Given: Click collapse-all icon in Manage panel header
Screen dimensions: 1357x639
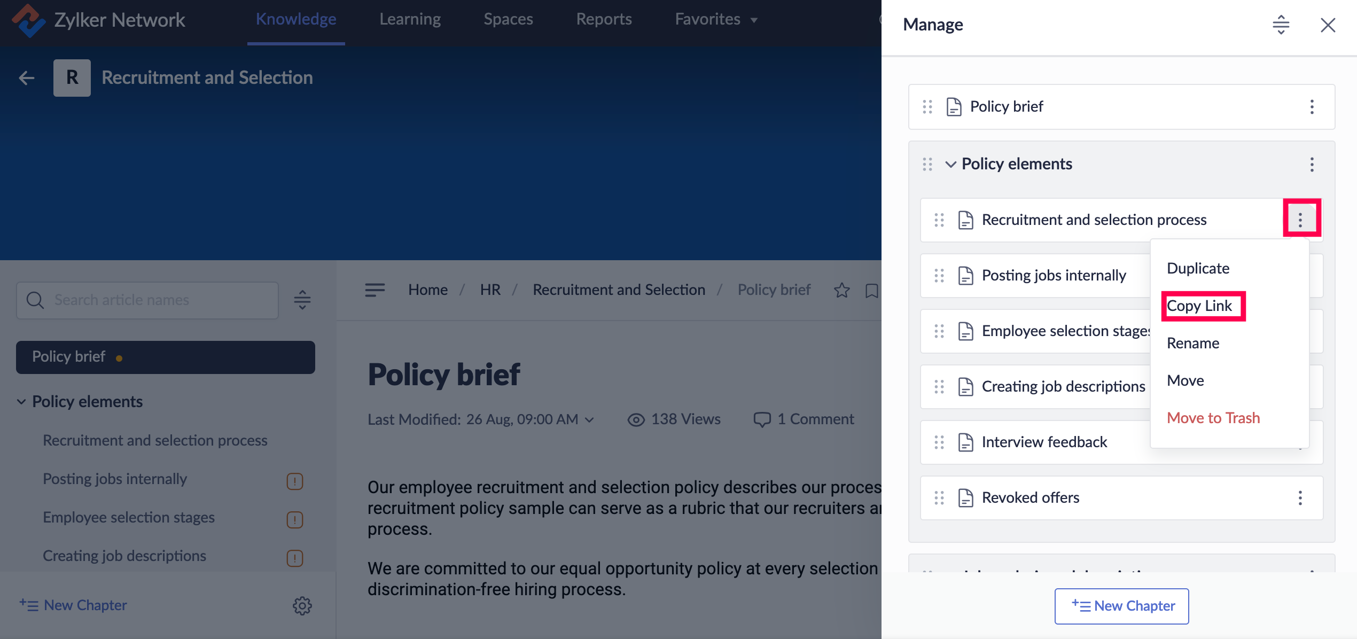Looking at the screenshot, I should 1281,25.
